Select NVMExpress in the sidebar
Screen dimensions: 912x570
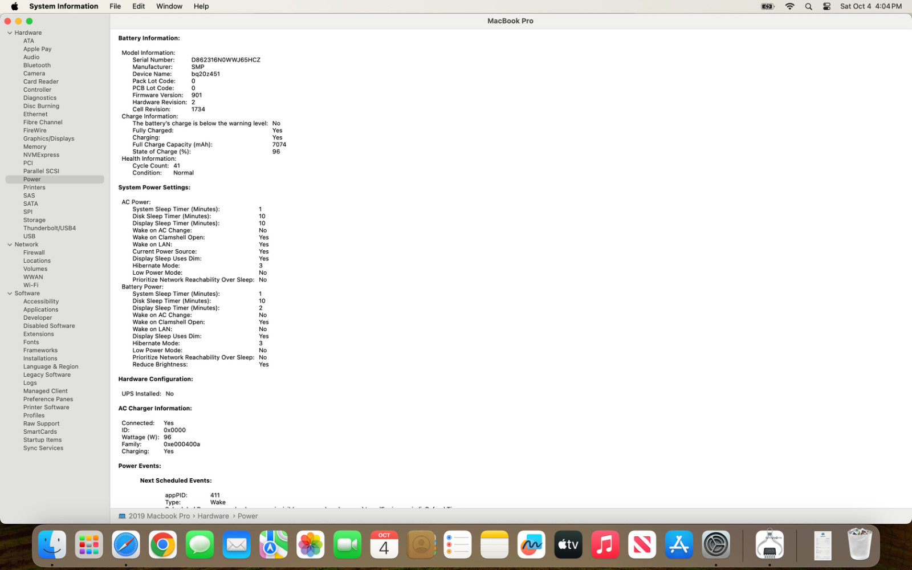[41, 155]
